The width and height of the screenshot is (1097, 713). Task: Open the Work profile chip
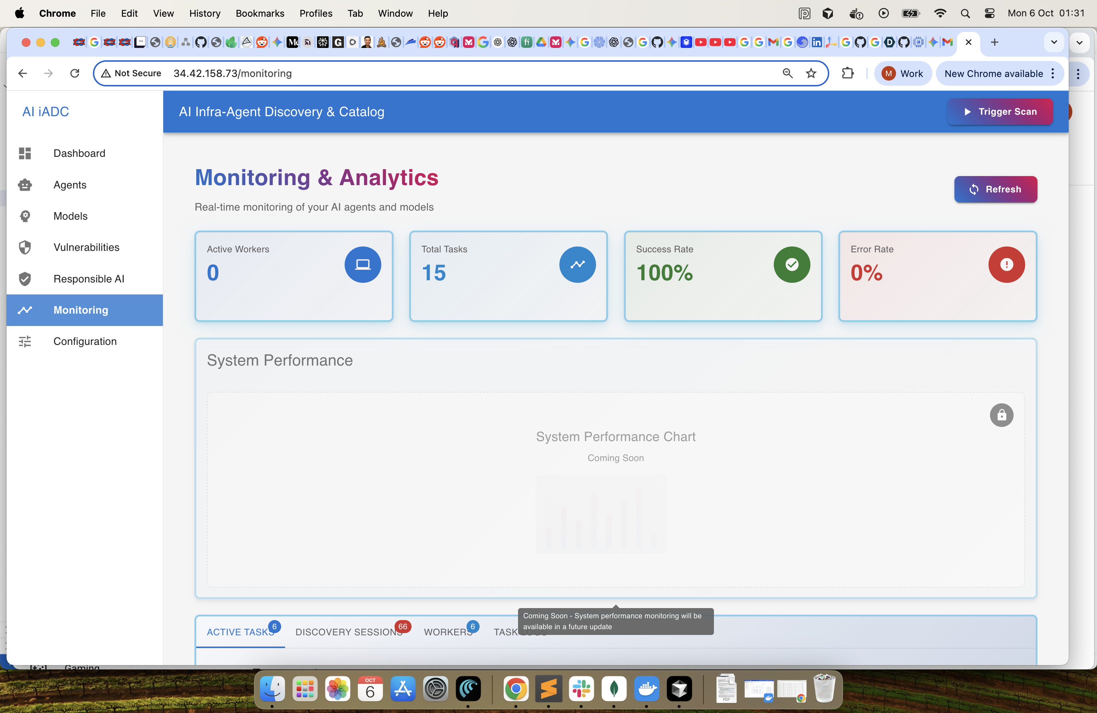903,73
